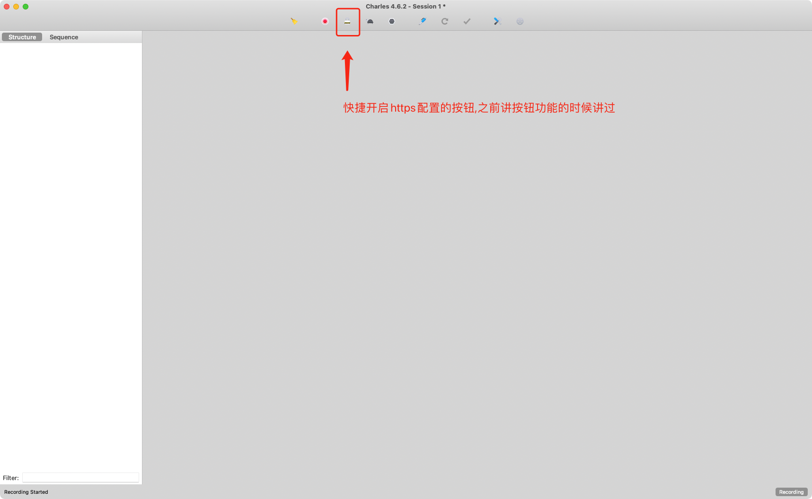Click the Recording Started status text

pyautogui.click(x=26, y=492)
